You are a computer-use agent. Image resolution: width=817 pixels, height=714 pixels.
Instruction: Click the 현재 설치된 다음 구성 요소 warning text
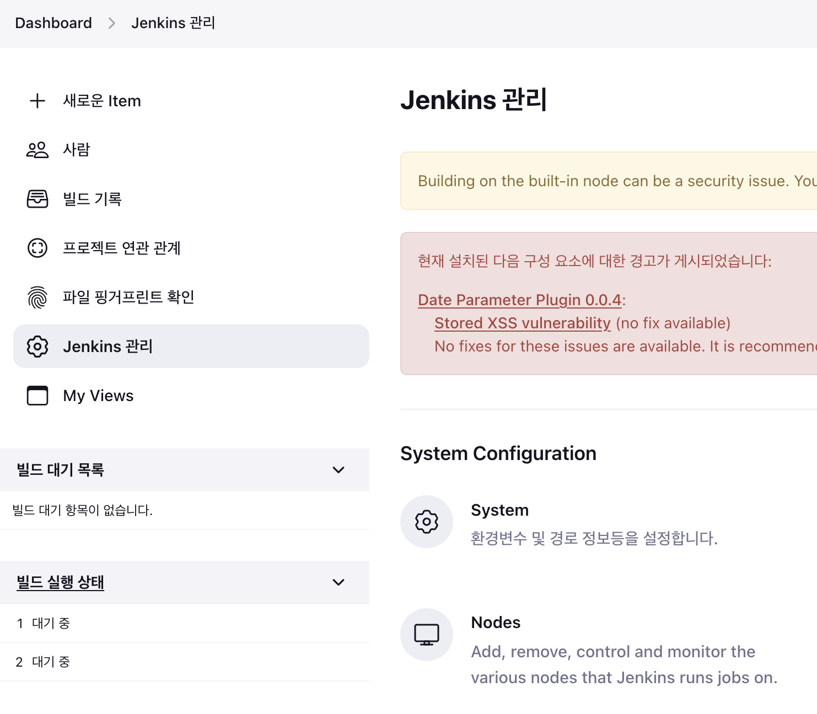click(x=595, y=261)
